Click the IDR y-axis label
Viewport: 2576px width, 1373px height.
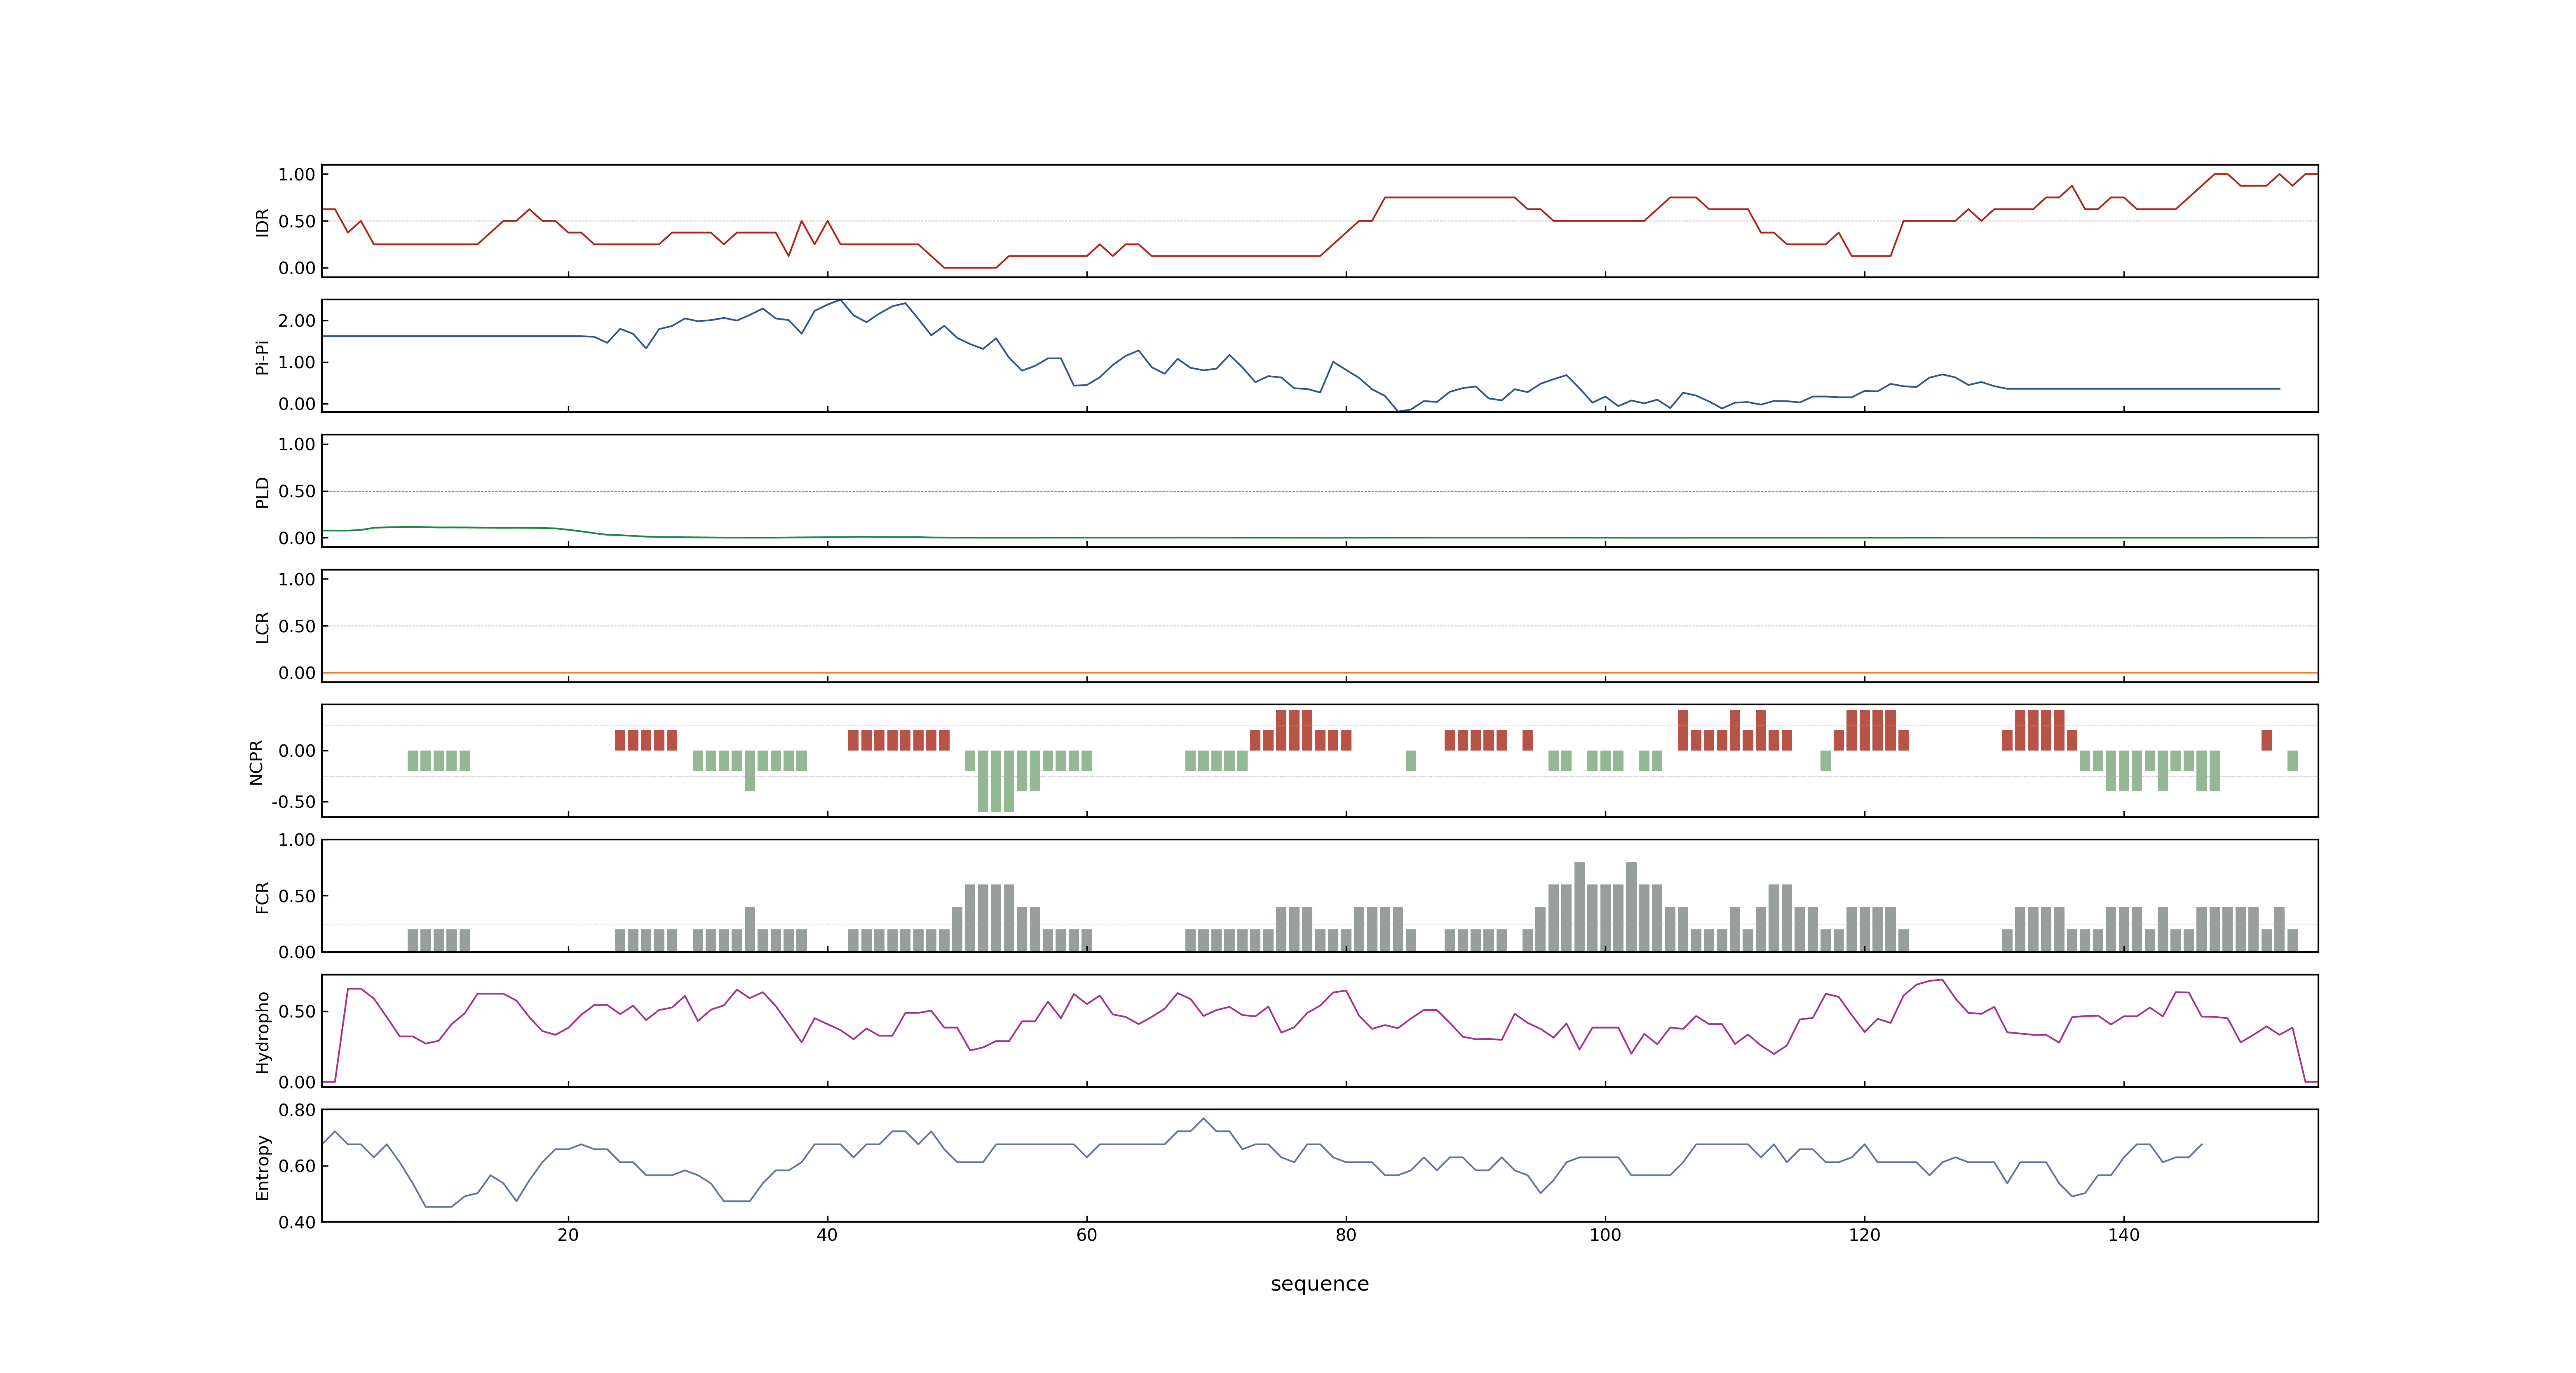[x=262, y=222]
